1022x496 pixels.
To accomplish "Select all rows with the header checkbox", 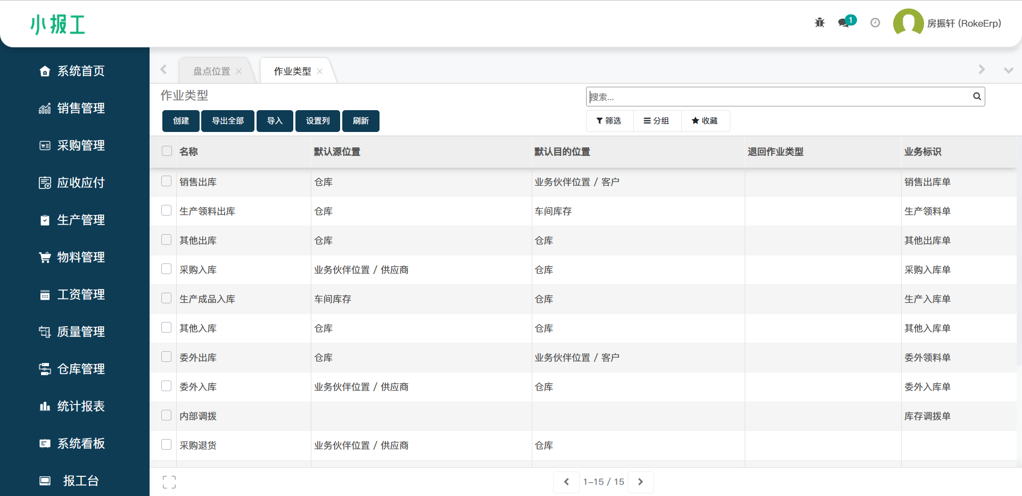I will (167, 151).
